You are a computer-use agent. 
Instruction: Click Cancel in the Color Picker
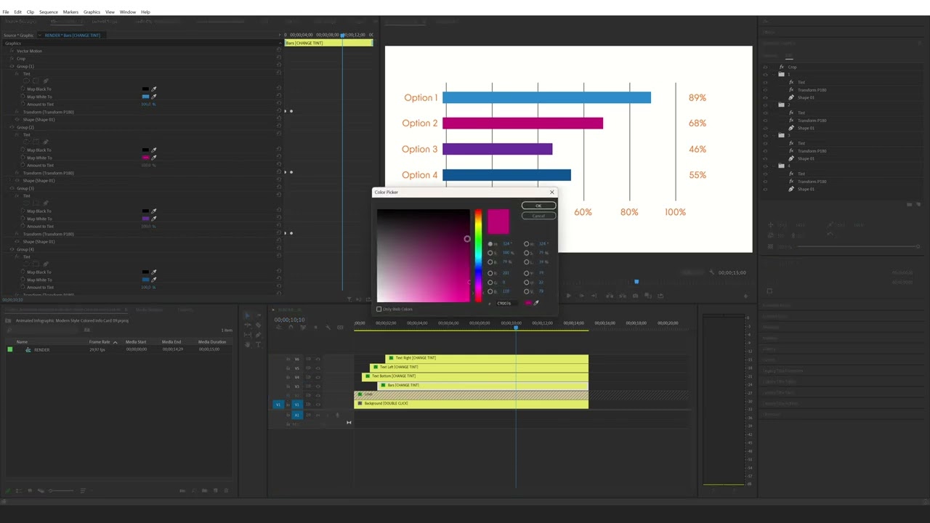538,216
